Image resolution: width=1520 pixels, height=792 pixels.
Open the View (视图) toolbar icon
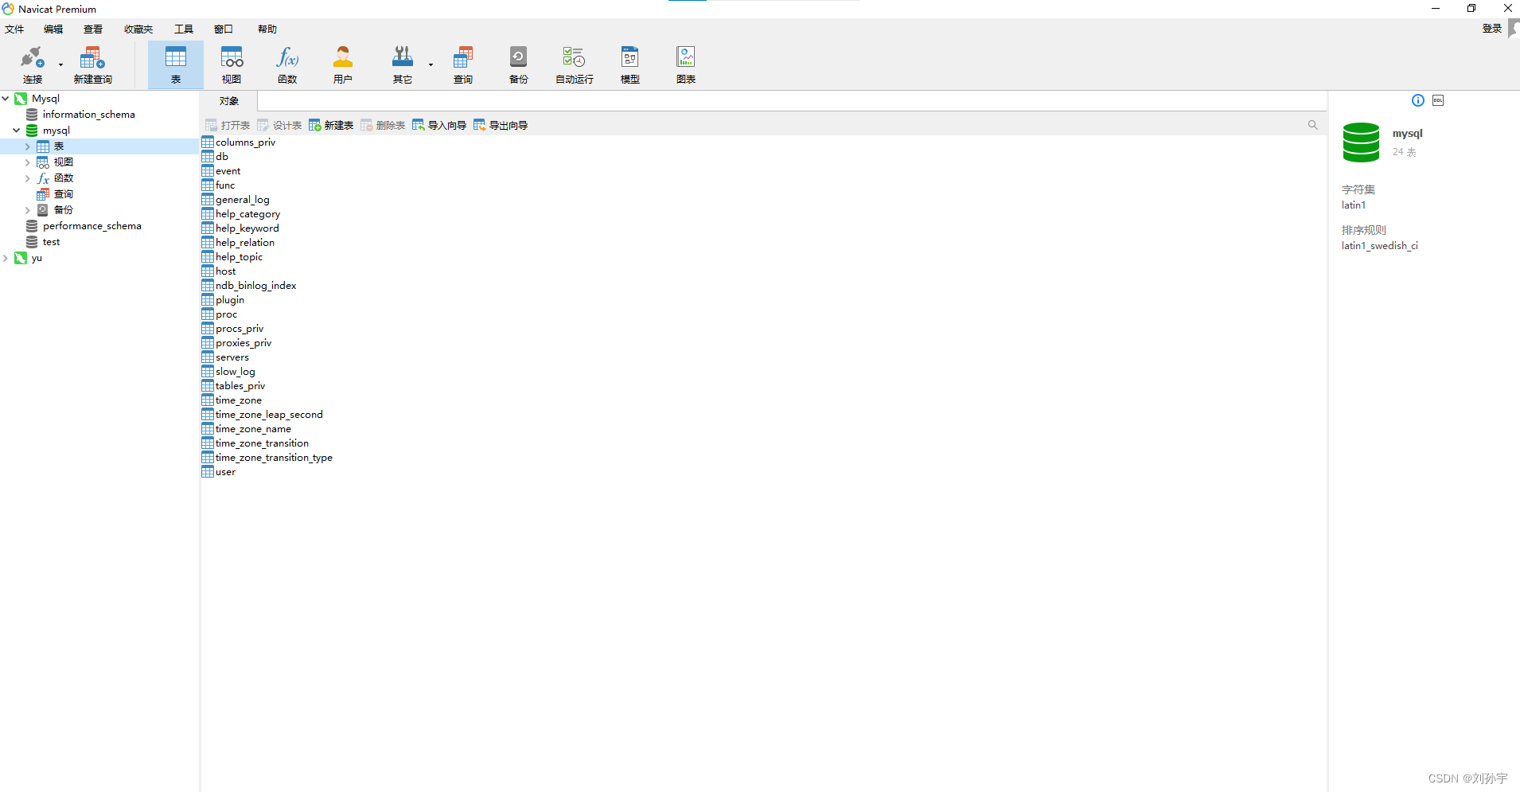[232, 64]
